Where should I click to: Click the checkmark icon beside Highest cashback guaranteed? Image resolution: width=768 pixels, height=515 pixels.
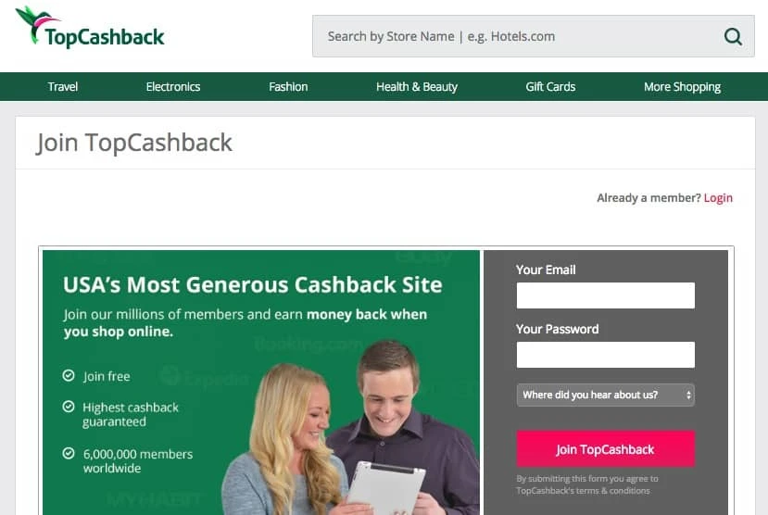[x=69, y=407]
